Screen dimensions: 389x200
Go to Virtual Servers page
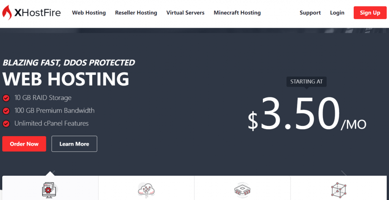coord(185,13)
